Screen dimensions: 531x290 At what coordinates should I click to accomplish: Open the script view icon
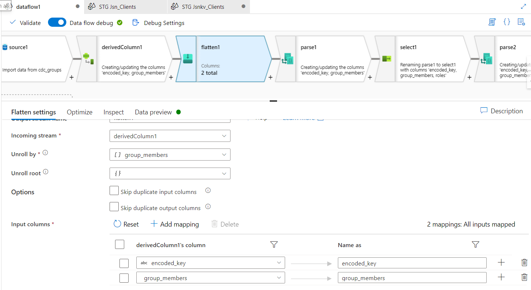(492, 22)
